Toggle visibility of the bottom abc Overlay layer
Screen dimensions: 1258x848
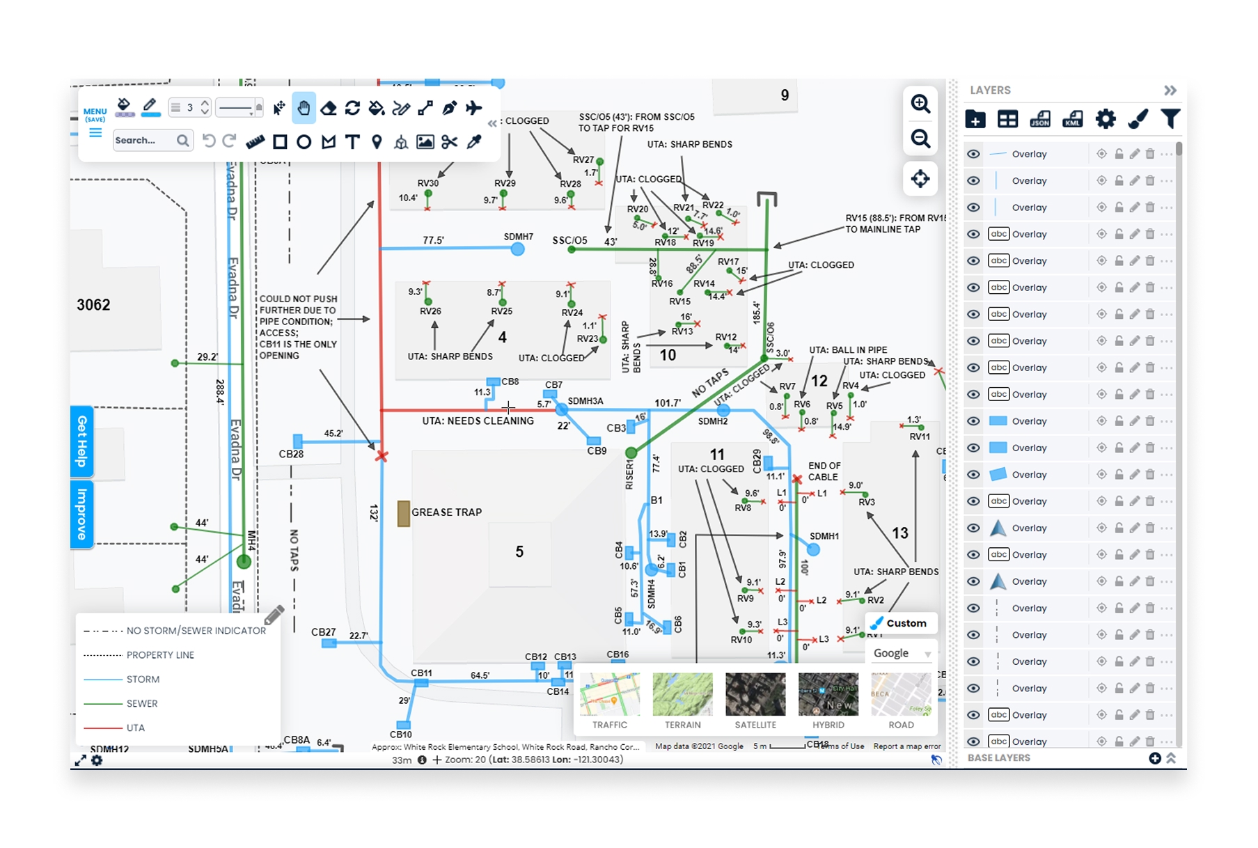(x=973, y=741)
